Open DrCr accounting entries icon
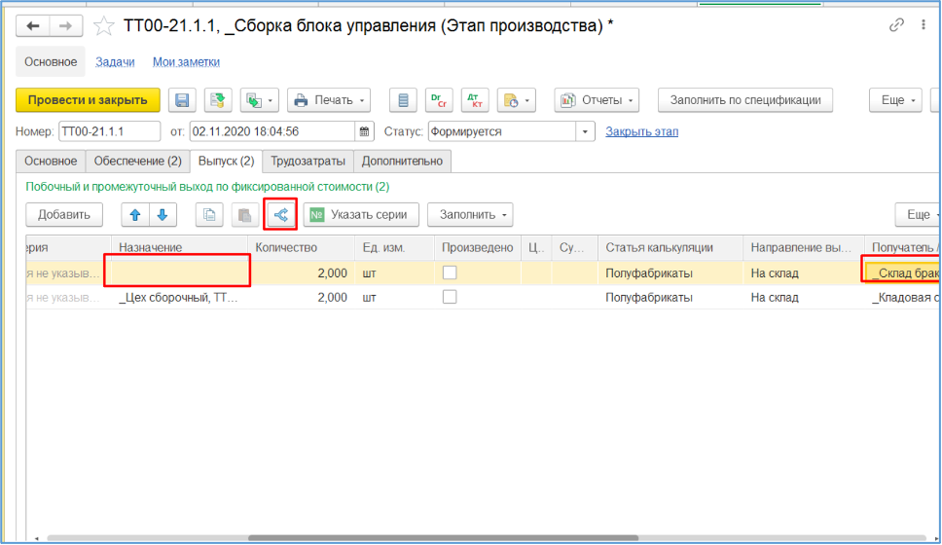Image resolution: width=942 pixels, height=545 pixels. click(439, 100)
